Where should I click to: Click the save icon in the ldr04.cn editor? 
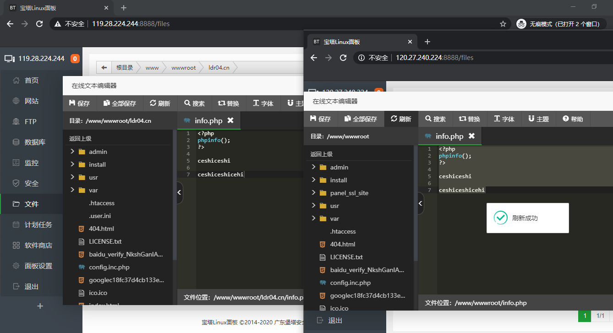pyautogui.click(x=72, y=104)
